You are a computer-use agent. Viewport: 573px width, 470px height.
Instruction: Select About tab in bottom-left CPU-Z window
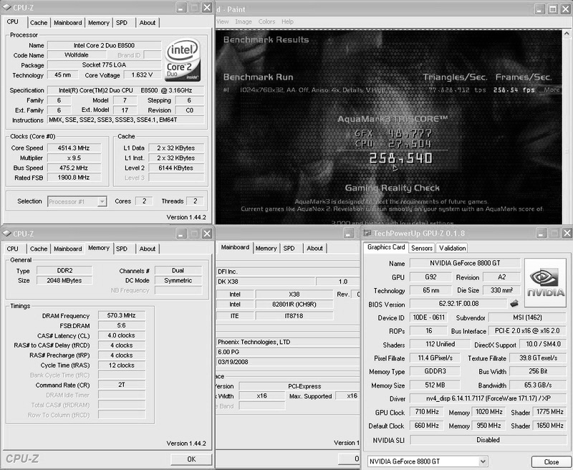(148, 249)
